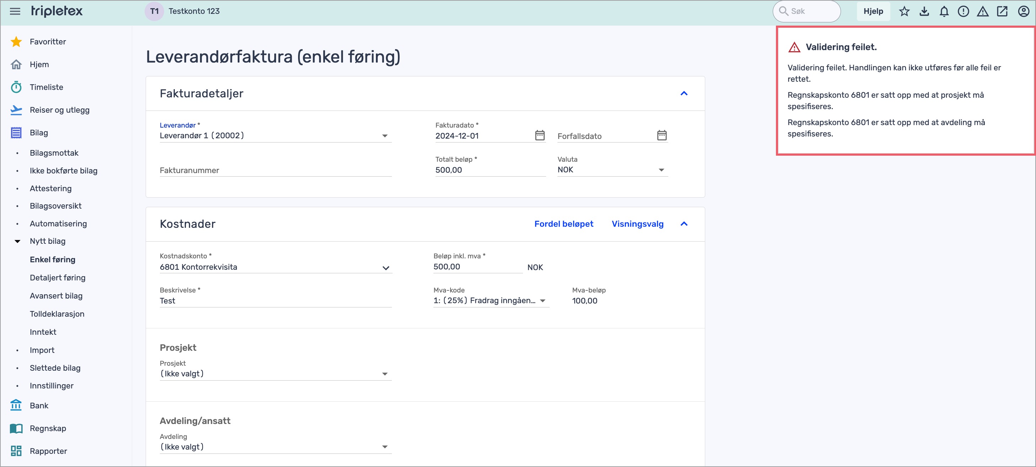Click the Visningsvalg link

(x=637, y=224)
